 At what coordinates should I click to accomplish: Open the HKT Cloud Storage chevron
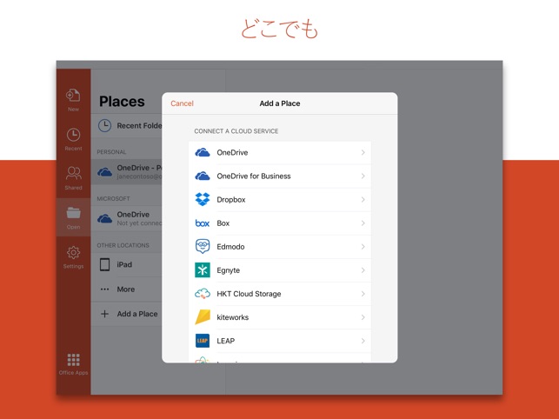pos(363,294)
